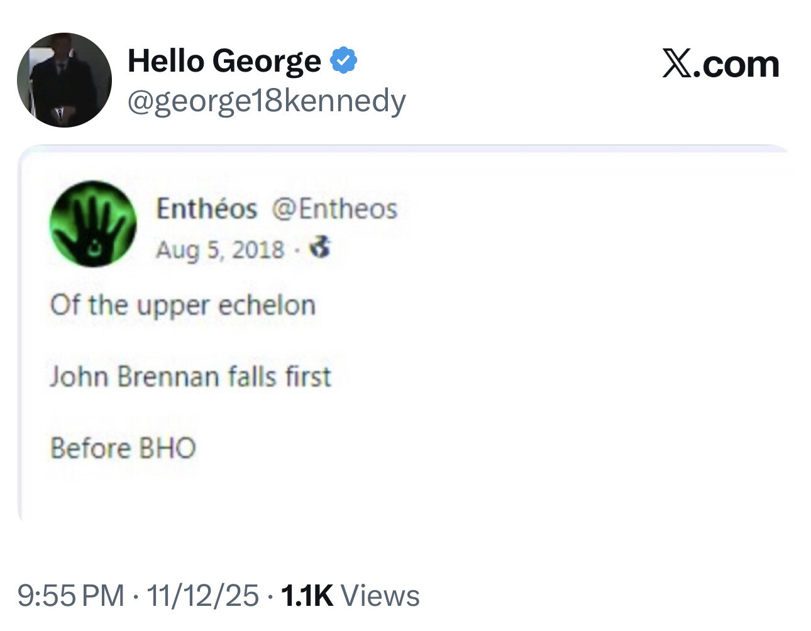811x631 pixels.
Task: Open the Hello George display name
Action: point(224,61)
